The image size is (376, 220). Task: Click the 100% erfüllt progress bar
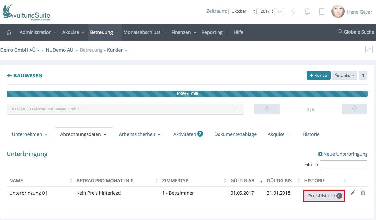(187, 94)
